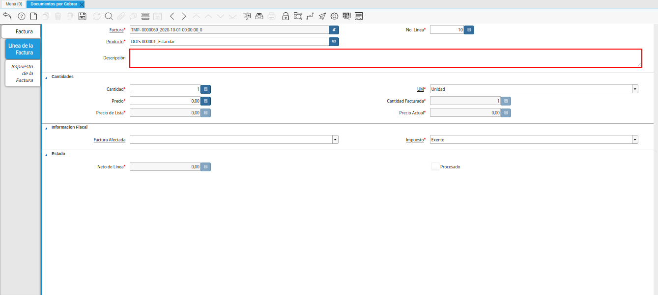Open the search magnifier icon
Viewport: 658px width, 295px height.
[109, 16]
